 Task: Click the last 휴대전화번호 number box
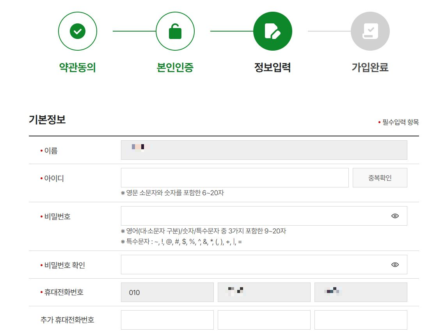tap(361, 292)
